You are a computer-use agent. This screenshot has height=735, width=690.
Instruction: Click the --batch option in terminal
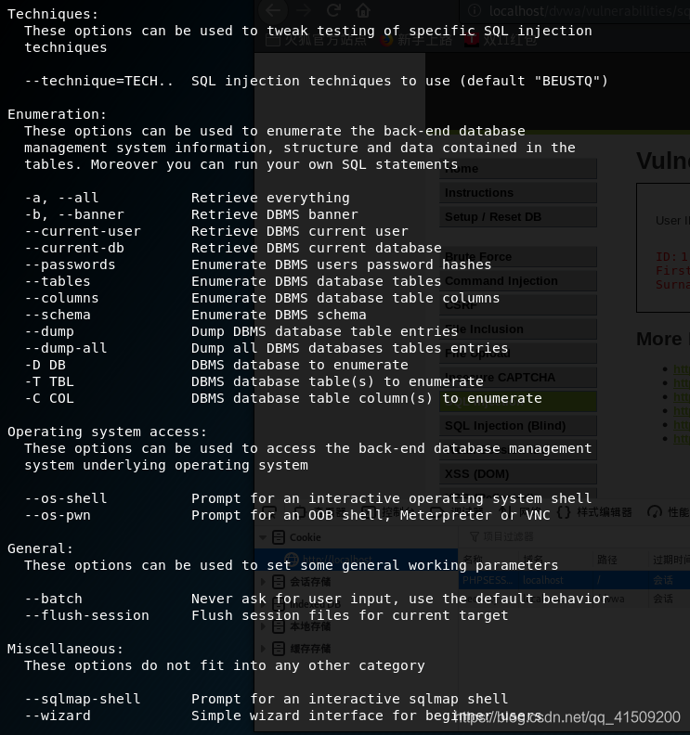tap(54, 599)
